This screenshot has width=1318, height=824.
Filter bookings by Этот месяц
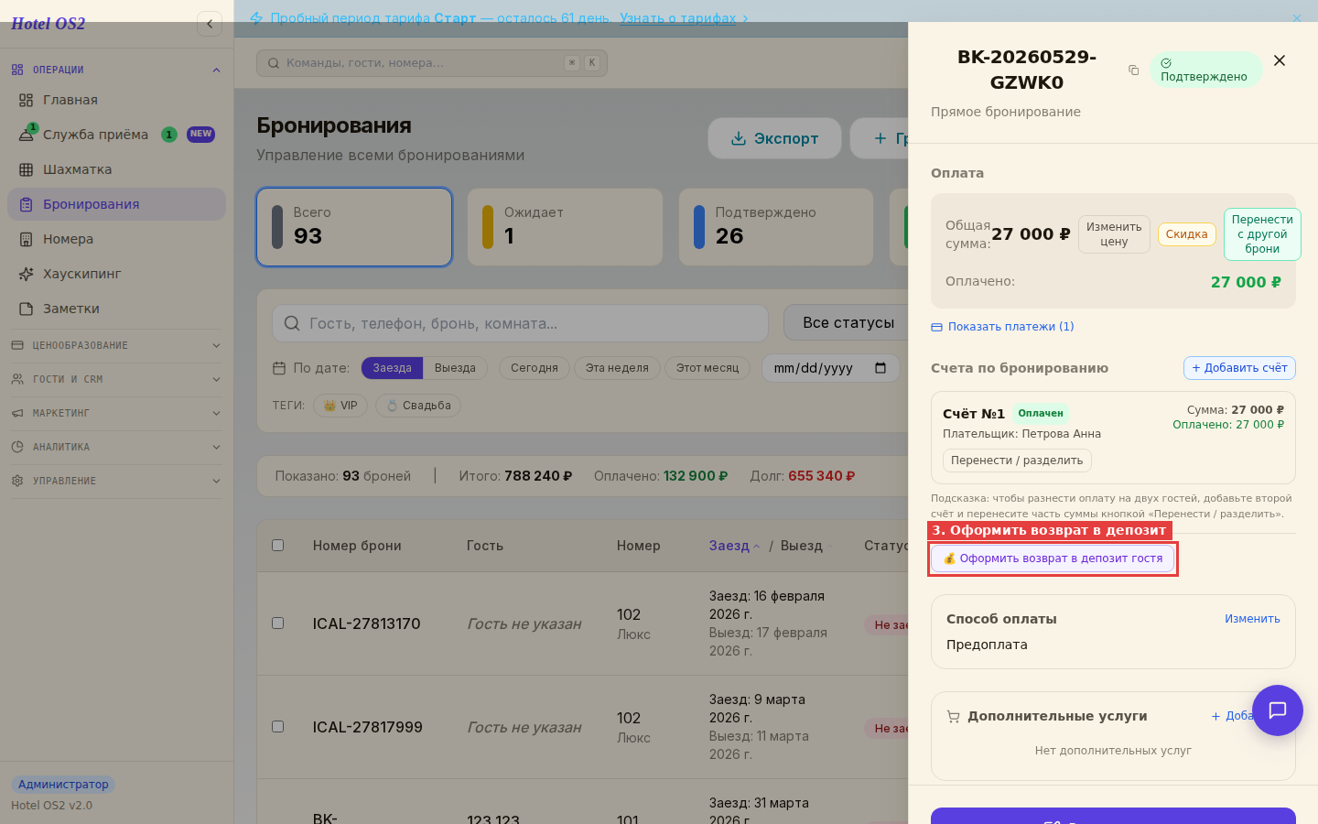coord(708,368)
